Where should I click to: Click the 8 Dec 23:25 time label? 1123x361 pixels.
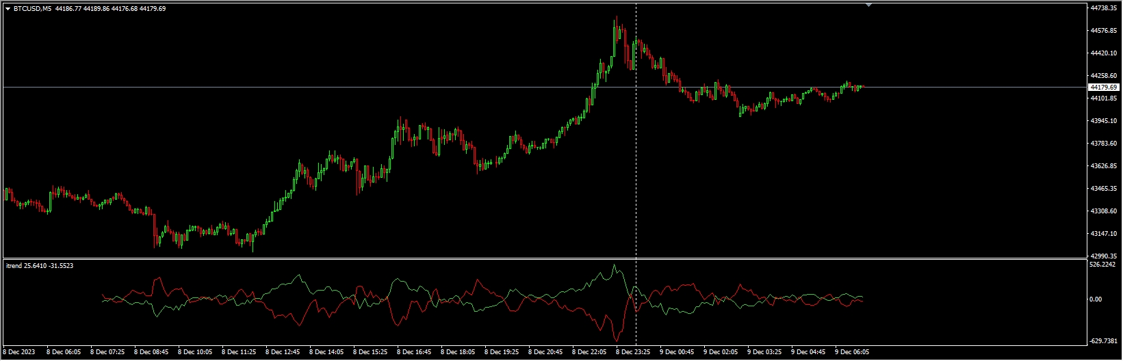[x=633, y=352]
